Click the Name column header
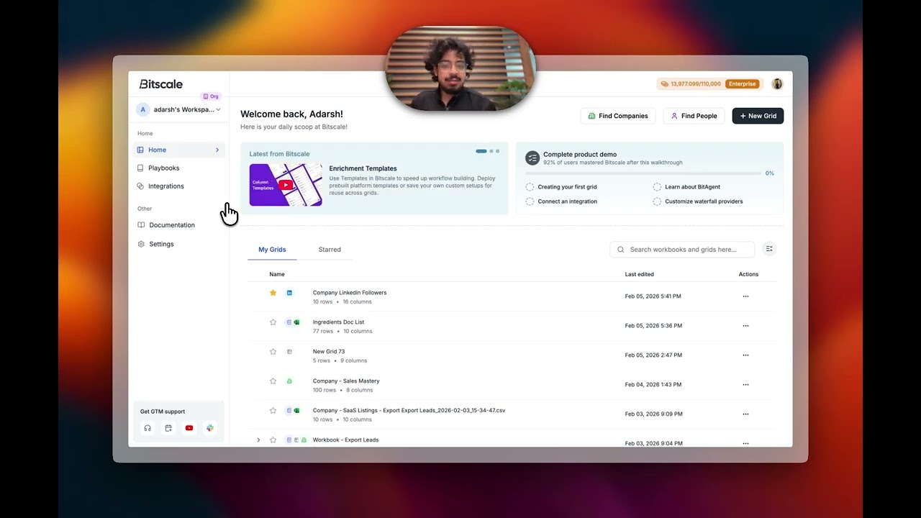This screenshot has height=518, width=921. pos(277,274)
